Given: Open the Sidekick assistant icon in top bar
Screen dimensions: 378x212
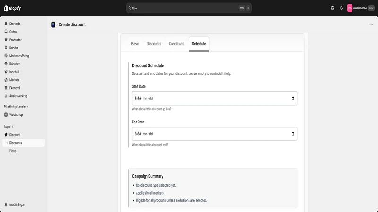Looking at the screenshot, I should pyautogui.click(x=333, y=8).
